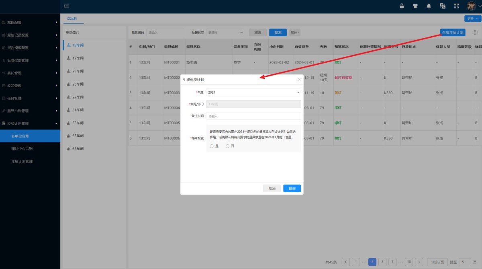The image size is (482, 269).
Task: Open the 10条/页 page size selector
Action: coord(437,262)
